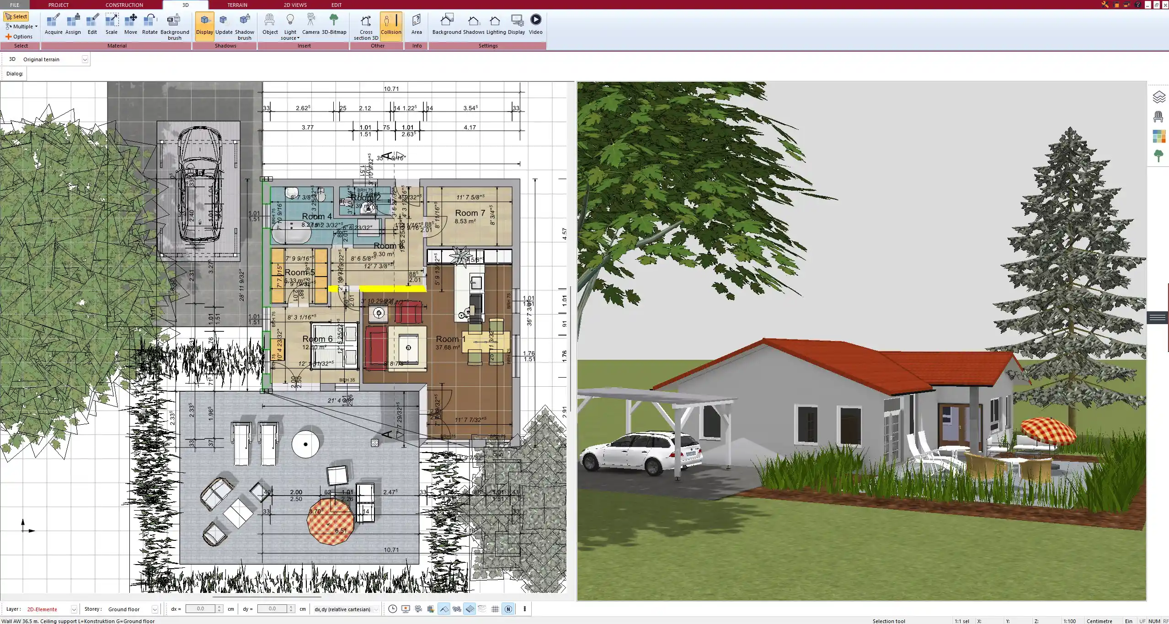Image resolution: width=1169 pixels, height=624 pixels.
Task: Insert an Object from the ribbon
Action: click(270, 25)
